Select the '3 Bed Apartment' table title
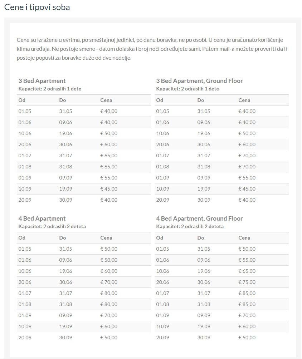Image resolution: width=302 pixels, height=359 pixels. point(42,81)
